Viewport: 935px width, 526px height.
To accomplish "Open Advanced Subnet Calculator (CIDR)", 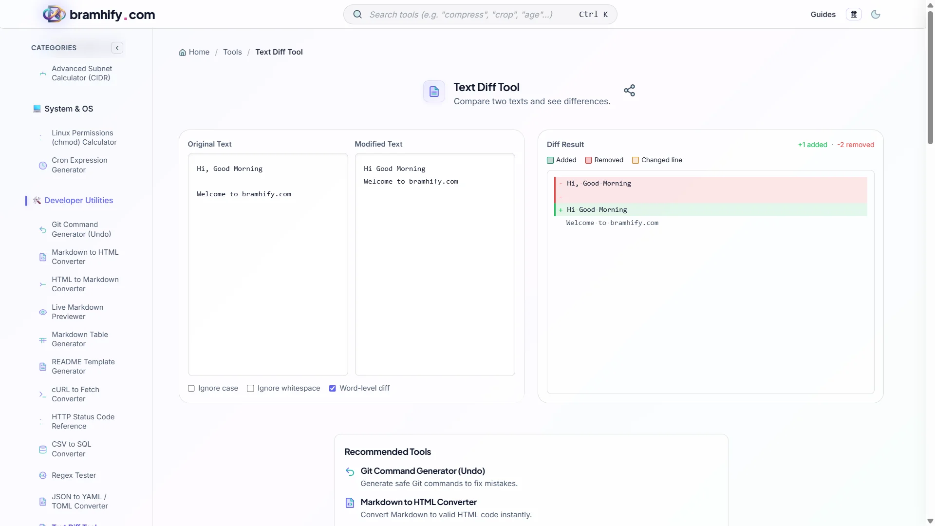I will click(x=82, y=74).
